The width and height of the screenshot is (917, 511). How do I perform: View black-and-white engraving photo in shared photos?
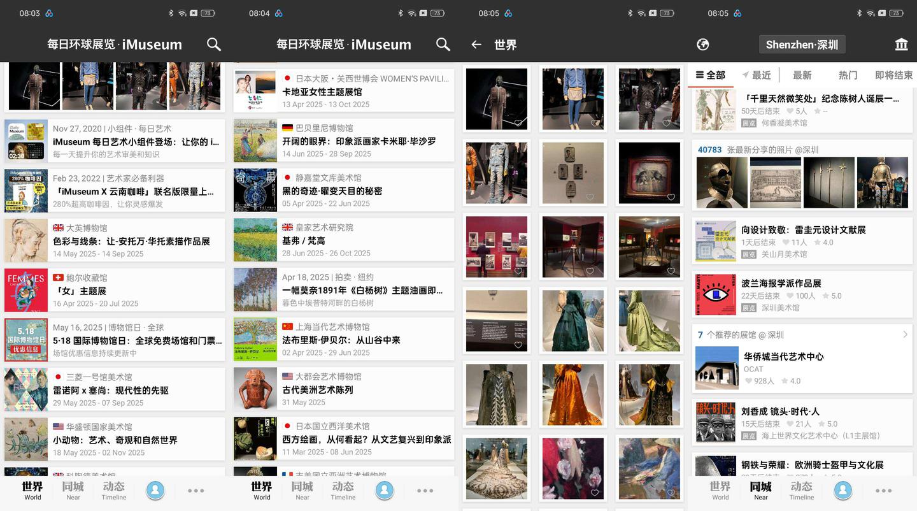tap(775, 183)
